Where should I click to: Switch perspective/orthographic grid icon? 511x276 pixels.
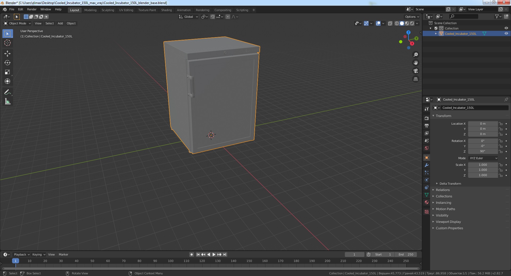(415, 79)
